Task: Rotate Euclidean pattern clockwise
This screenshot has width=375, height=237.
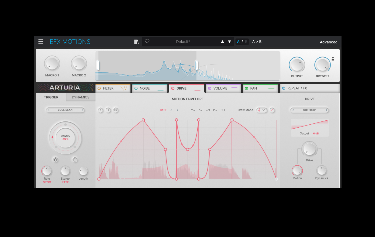Action: tap(75, 160)
